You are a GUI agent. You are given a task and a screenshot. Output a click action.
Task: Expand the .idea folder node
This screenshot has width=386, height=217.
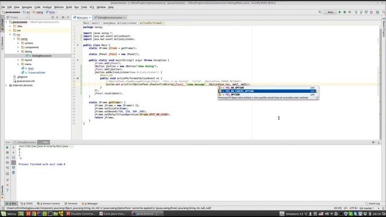pos(10,27)
